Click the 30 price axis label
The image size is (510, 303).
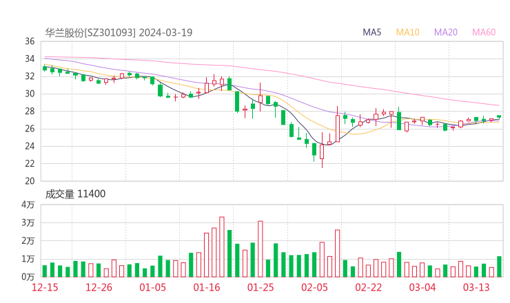coord(30,94)
